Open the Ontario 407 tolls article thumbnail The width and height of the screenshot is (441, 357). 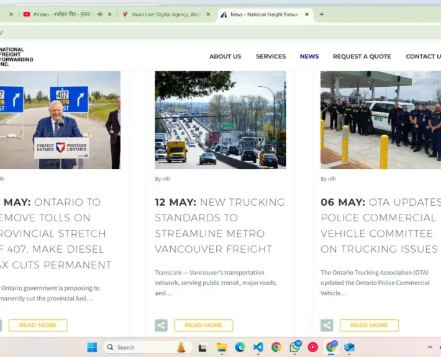pos(60,120)
